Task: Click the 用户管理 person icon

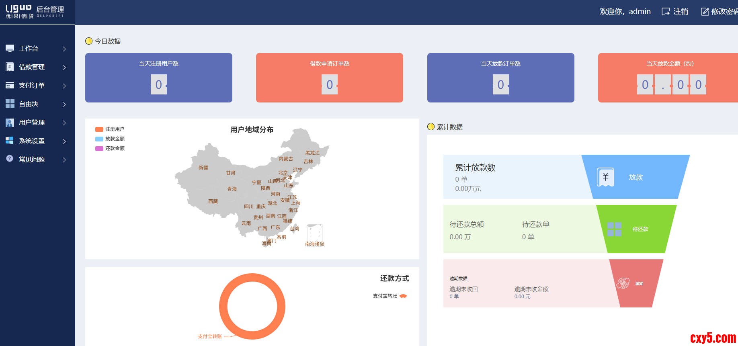Action: [x=10, y=123]
